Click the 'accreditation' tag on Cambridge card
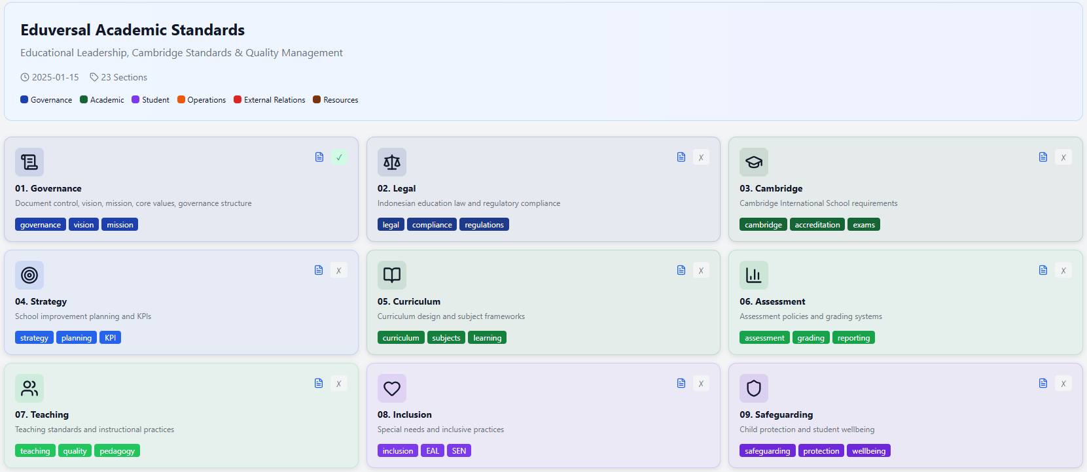 coord(817,225)
